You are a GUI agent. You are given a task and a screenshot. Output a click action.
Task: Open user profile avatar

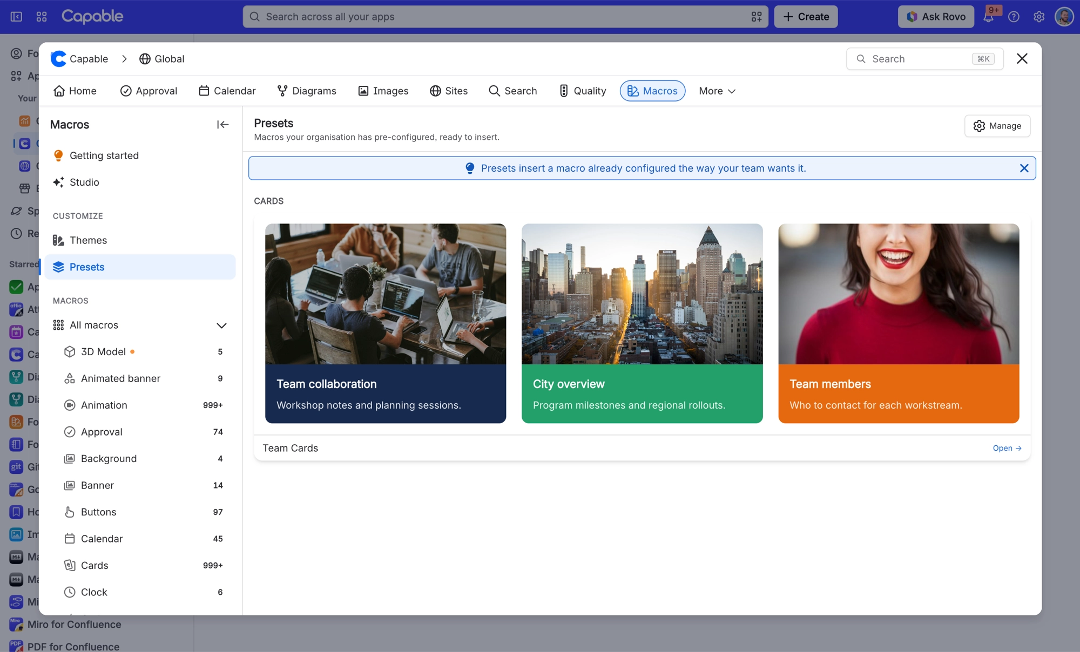1064,17
